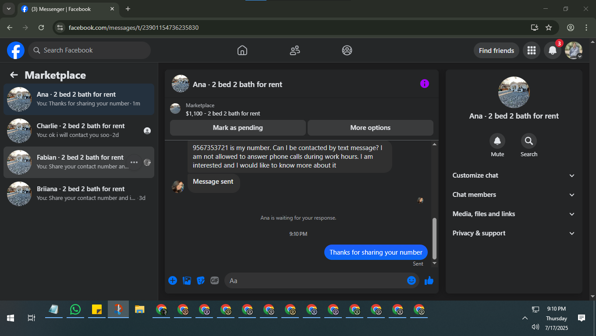Click the chat header title Ana listing

(238, 84)
